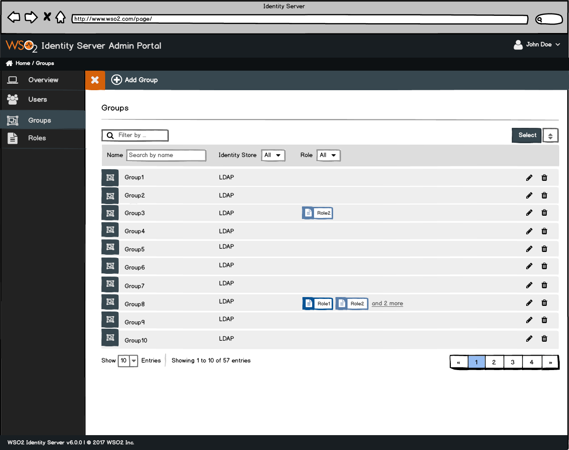The height and width of the screenshot is (450, 569).
Task: Edit Group1 with pencil icon
Action: 529,178
